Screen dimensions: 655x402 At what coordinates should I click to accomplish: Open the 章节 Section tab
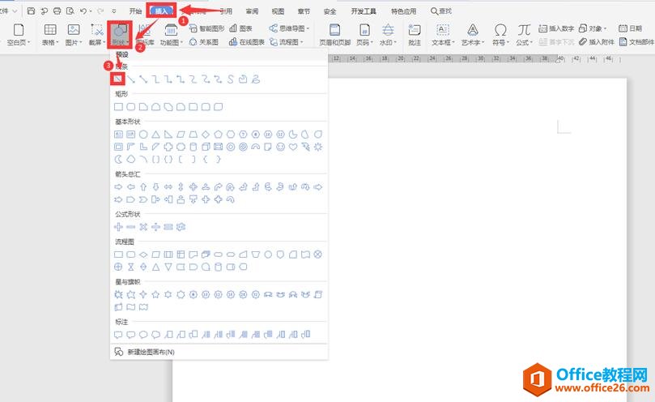(x=304, y=11)
